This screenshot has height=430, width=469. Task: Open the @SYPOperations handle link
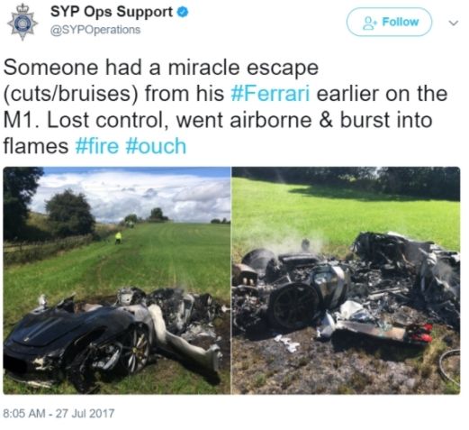[x=95, y=30]
